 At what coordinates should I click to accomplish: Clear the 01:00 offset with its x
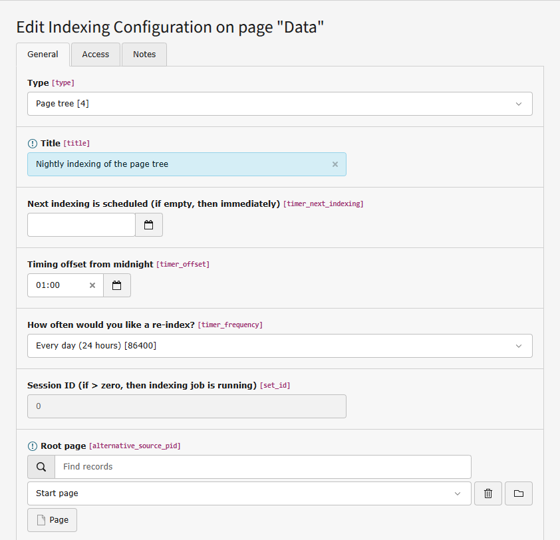pyautogui.click(x=92, y=285)
